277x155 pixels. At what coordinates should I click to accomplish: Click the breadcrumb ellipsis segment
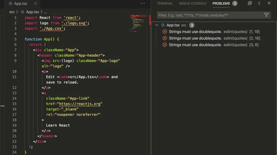click(45, 12)
